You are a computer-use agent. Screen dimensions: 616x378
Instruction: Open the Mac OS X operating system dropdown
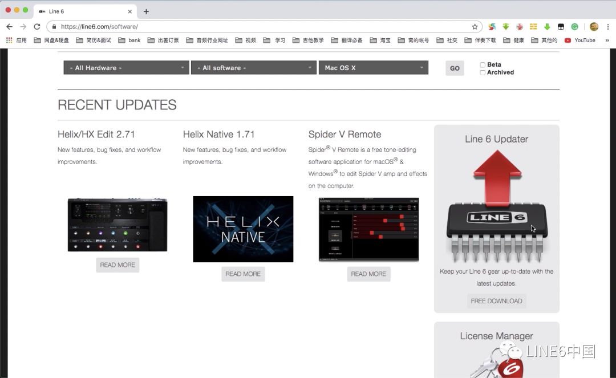pos(373,67)
